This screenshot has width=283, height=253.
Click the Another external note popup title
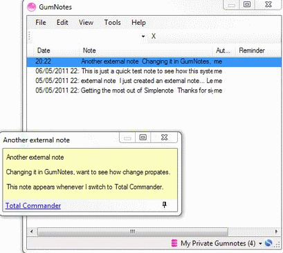(37, 140)
